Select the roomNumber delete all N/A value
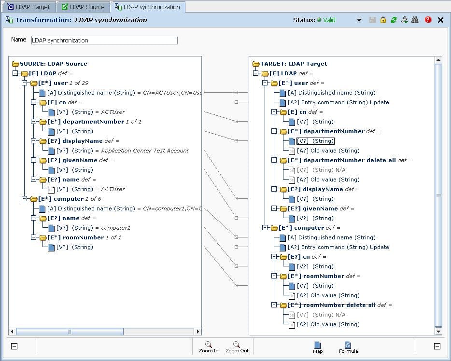This screenshot has height=361, width=451. 321,315
